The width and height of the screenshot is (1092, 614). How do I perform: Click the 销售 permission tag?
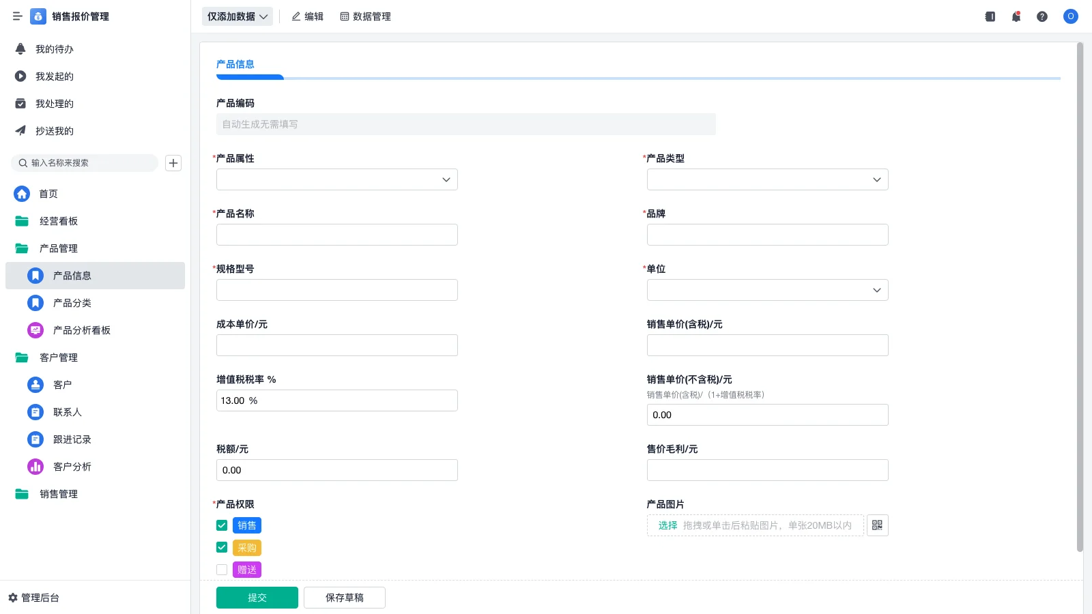pos(247,525)
